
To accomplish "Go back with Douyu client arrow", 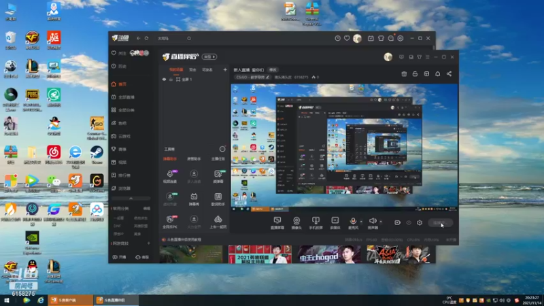I will point(139,39).
